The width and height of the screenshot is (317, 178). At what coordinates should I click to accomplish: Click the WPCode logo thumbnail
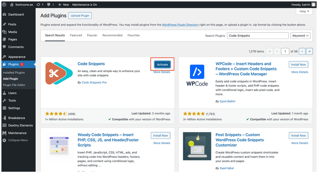pos(197,75)
